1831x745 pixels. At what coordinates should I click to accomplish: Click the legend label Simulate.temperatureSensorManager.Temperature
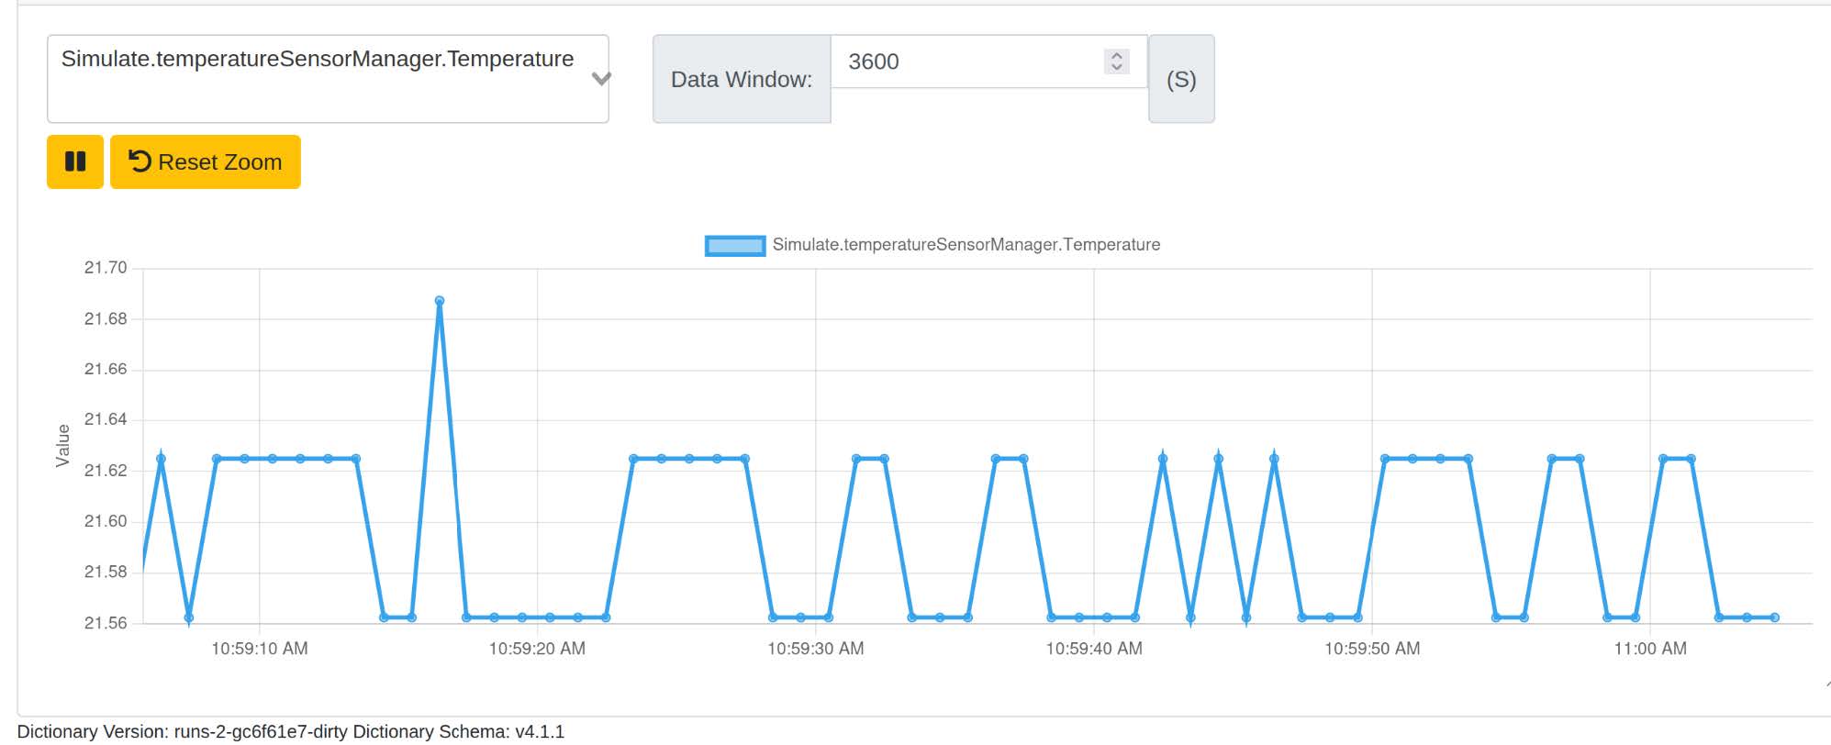coord(966,245)
